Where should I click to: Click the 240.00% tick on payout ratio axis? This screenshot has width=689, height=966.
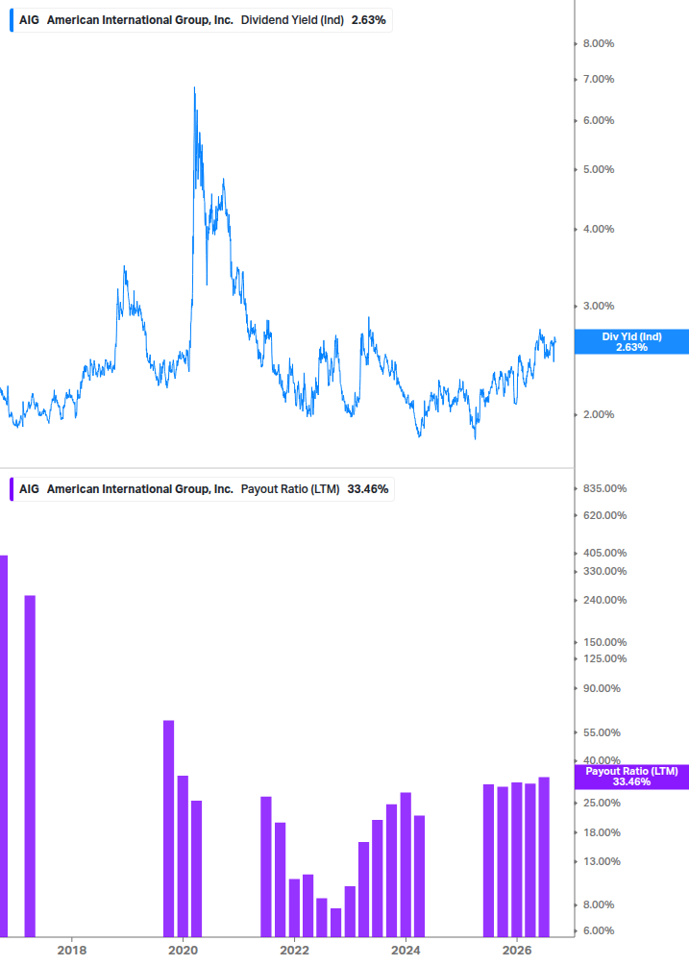[604, 600]
